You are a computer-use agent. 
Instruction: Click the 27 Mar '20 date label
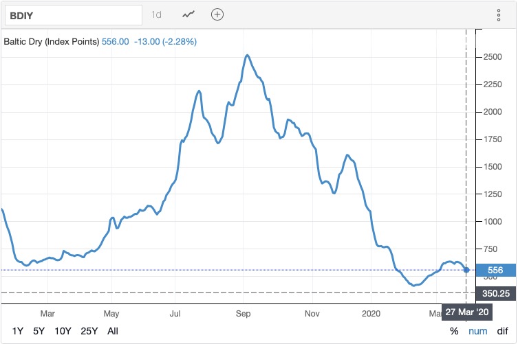coord(467,312)
